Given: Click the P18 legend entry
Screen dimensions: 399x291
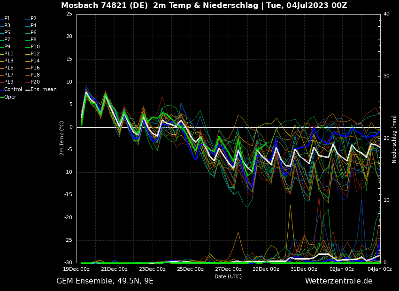Looking at the screenshot, I should point(35,75).
